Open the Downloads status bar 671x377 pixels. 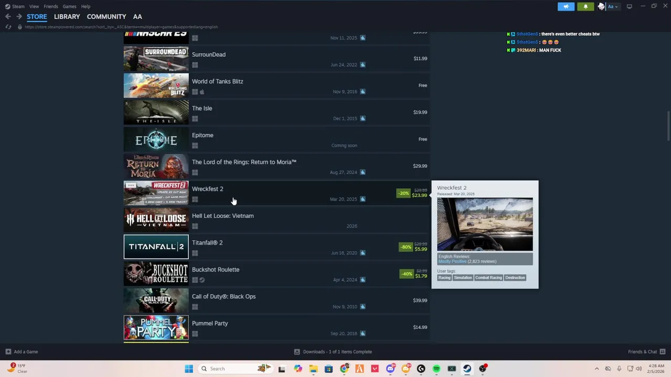333,352
